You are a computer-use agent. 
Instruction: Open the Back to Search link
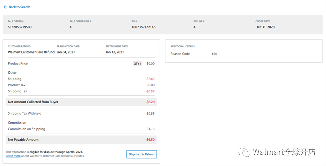[x=19, y=7]
